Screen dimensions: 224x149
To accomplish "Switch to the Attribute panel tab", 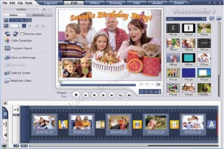I will click(38, 15).
